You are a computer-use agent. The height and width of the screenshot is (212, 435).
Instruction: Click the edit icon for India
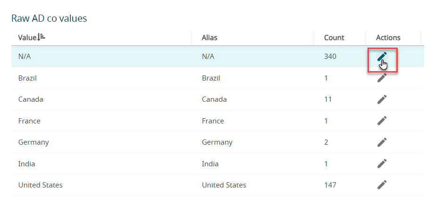click(382, 163)
